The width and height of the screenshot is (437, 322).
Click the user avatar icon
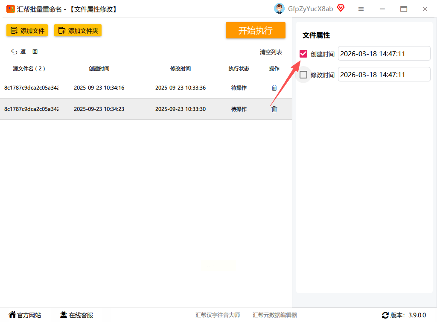pyautogui.click(x=279, y=9)
